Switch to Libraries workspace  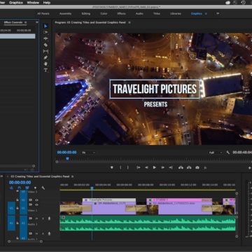coord(176,14)
